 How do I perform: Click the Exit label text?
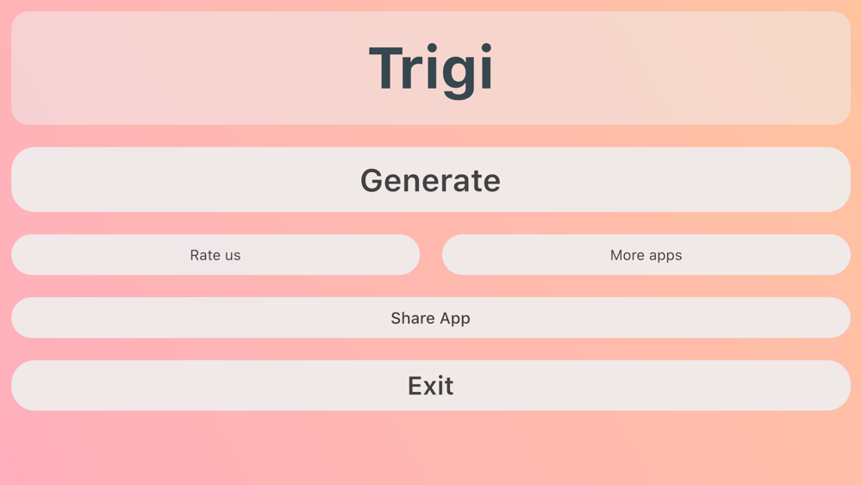tap(430, 386)
